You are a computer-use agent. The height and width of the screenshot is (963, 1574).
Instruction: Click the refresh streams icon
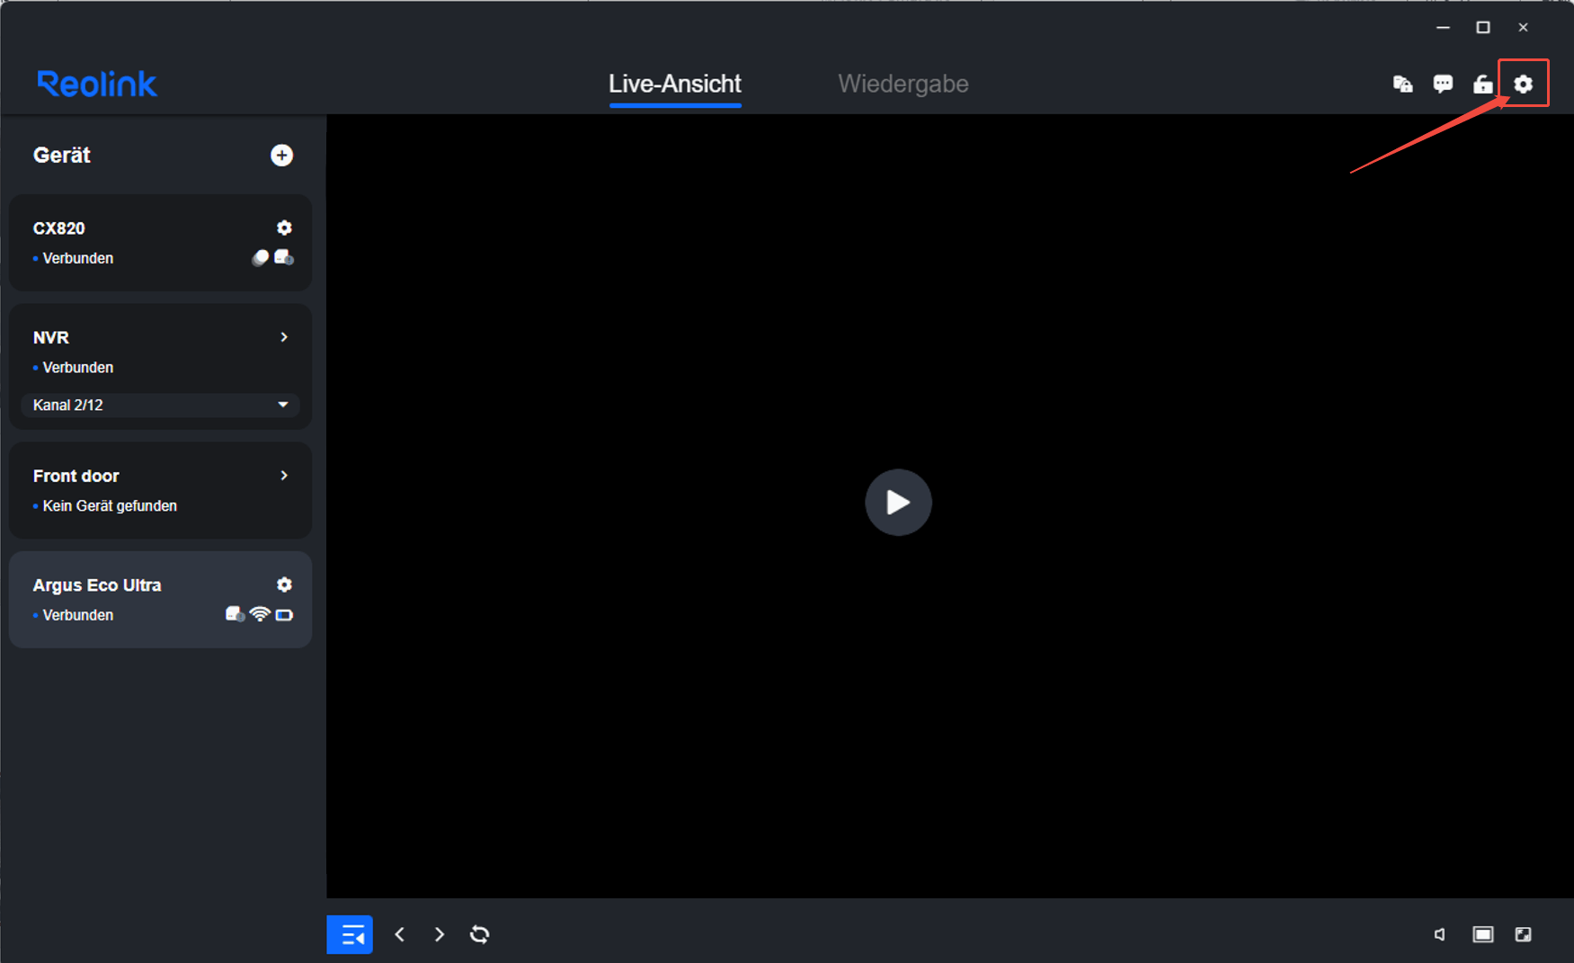[x=480, y=934]
